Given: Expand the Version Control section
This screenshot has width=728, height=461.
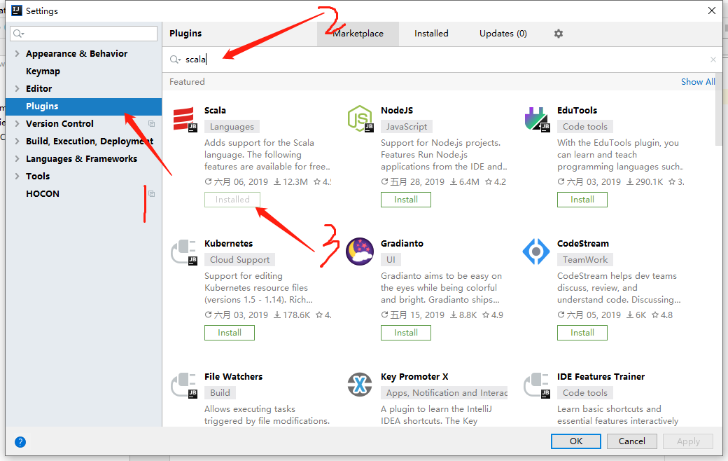Looking at the screenshot, I should [x=17, y=123].
